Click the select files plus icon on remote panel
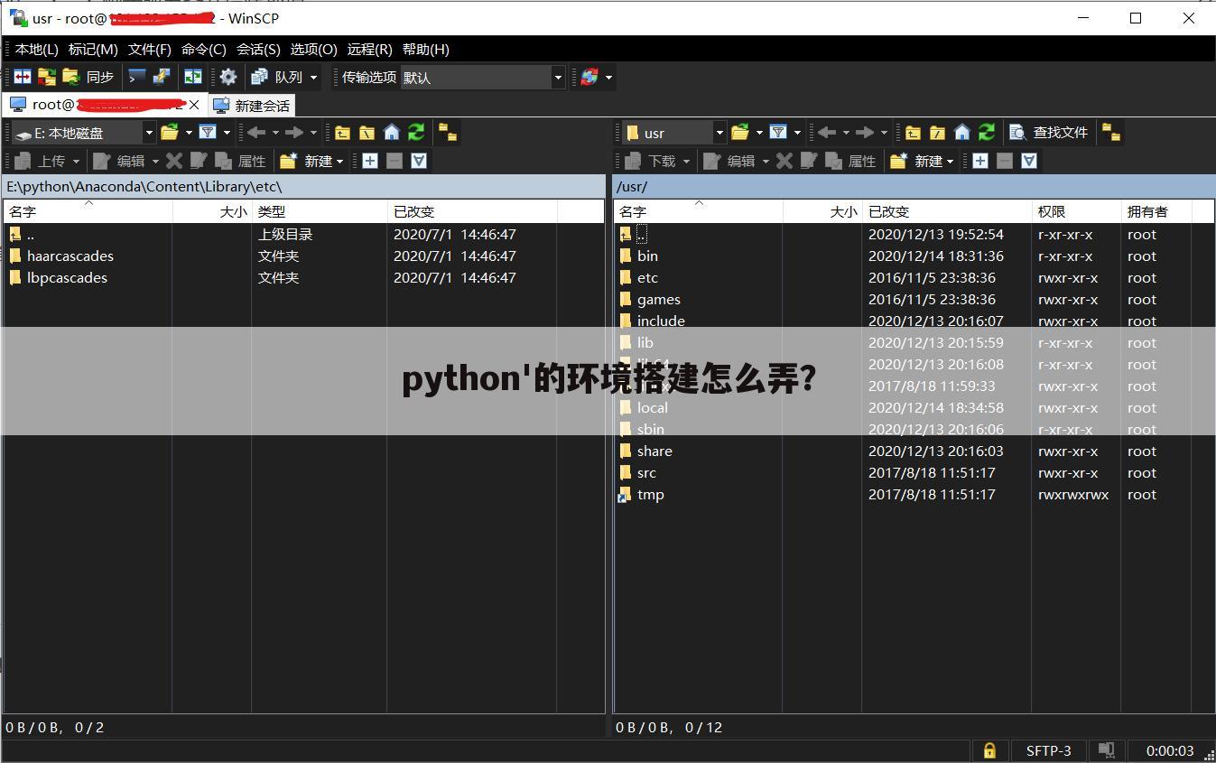This screenshot has height=763, width=1216. tap(981, 161)
